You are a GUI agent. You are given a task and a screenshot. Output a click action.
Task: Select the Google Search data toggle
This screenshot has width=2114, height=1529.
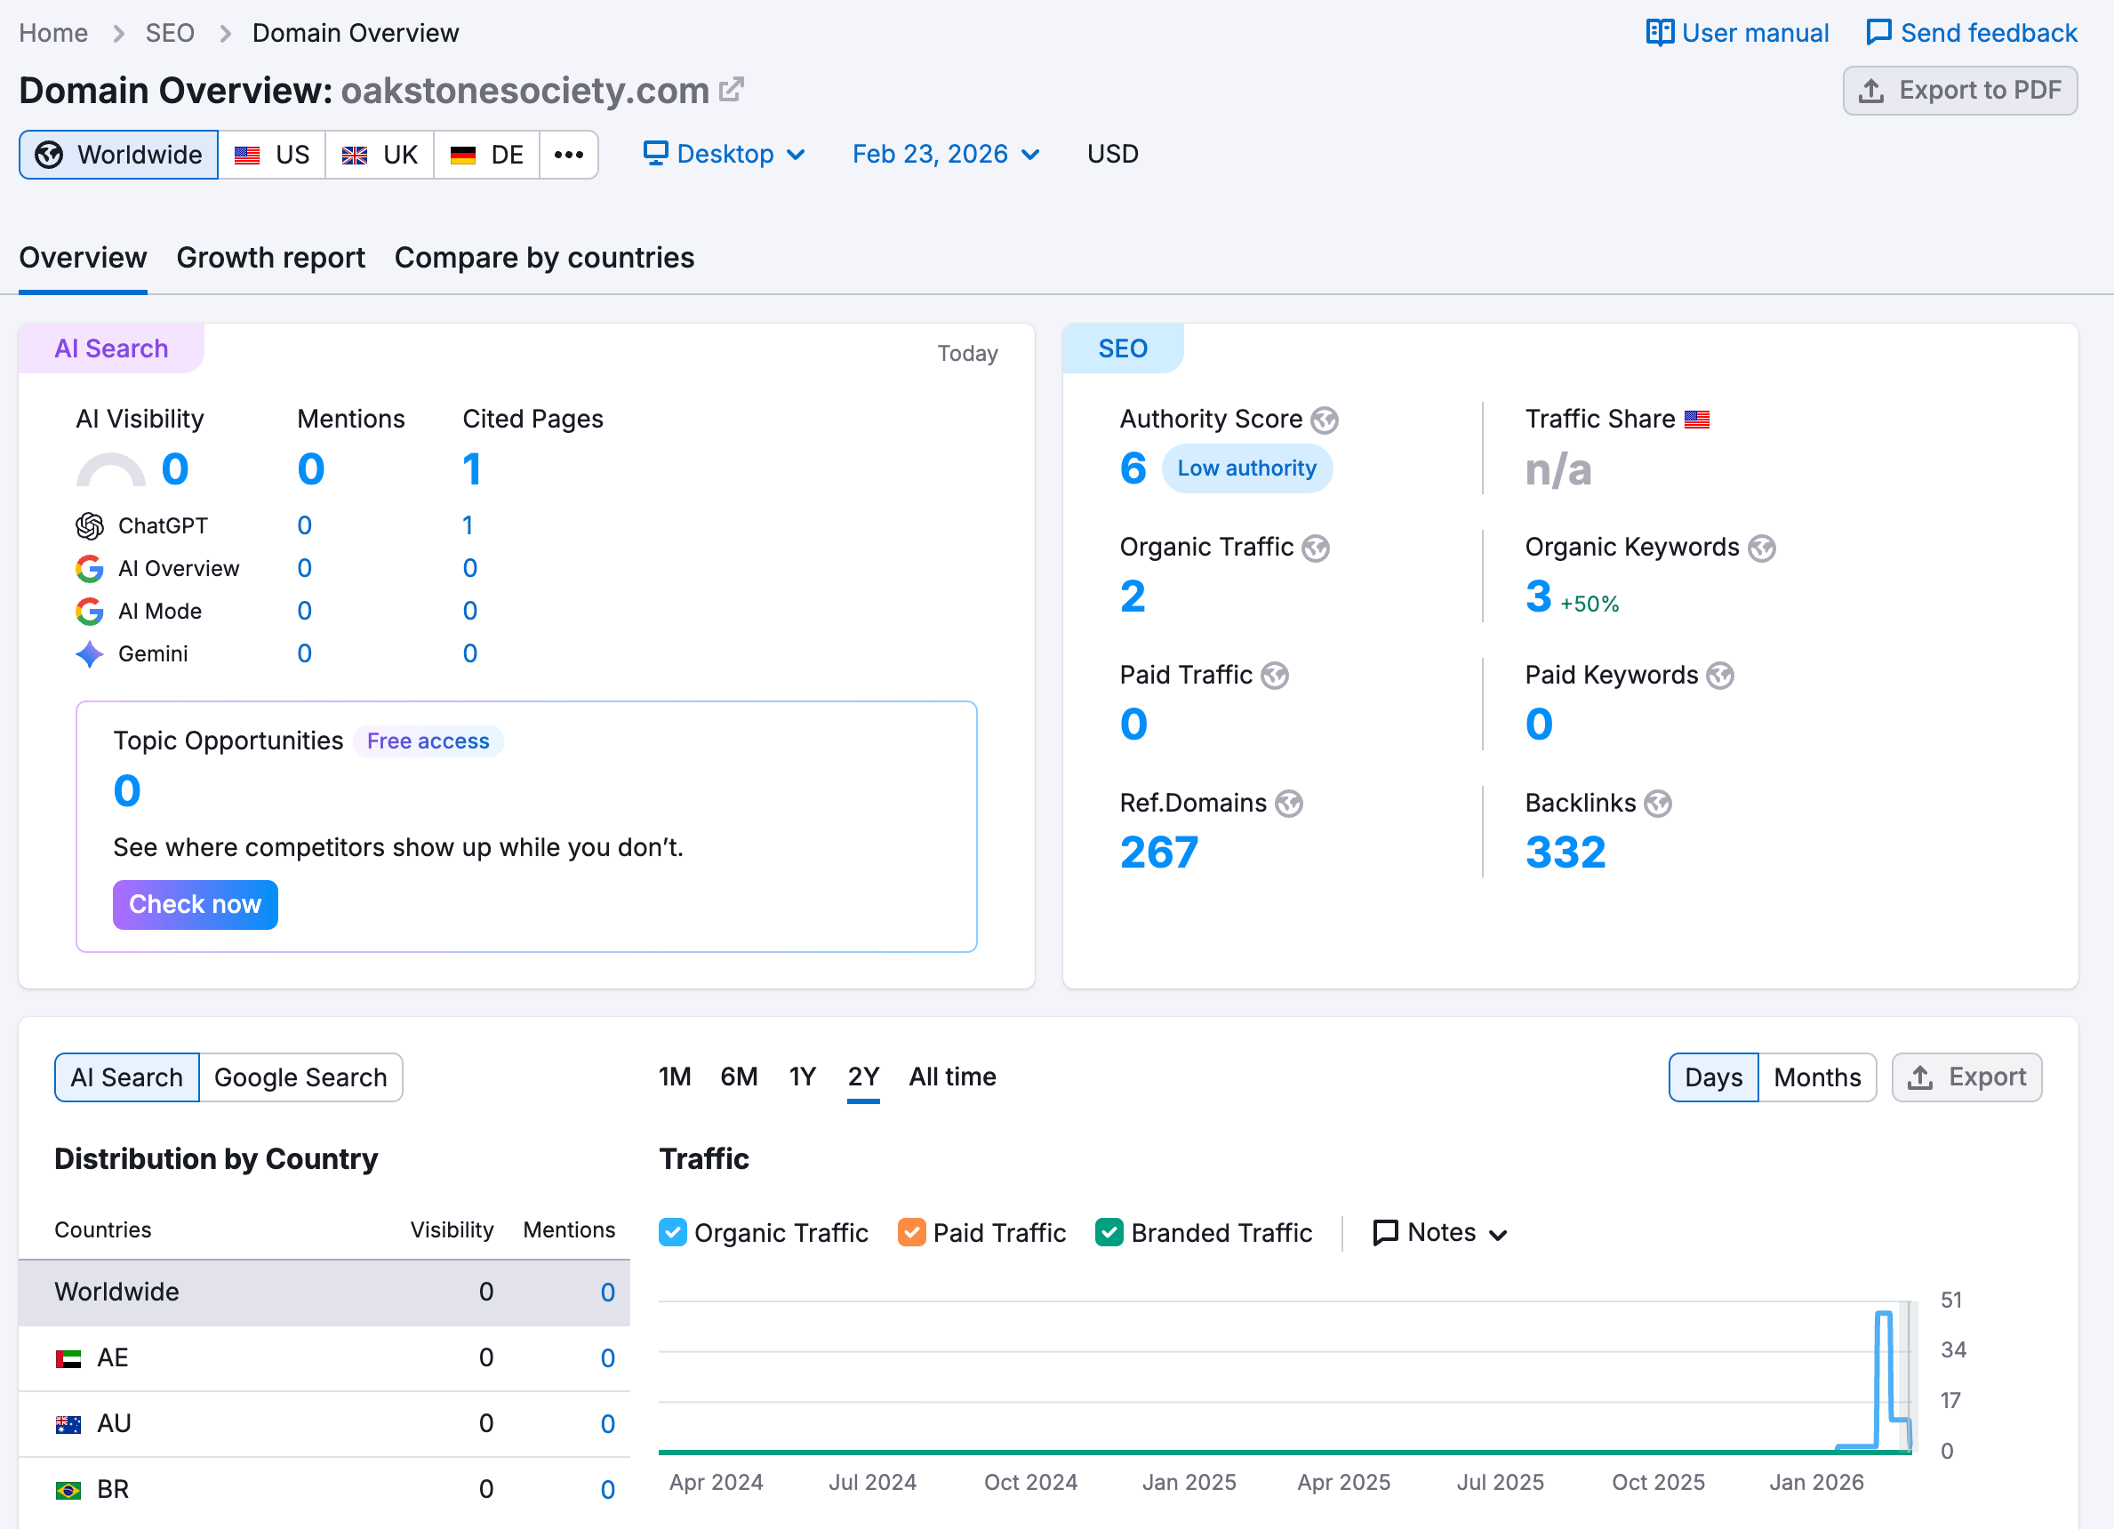pyautogui.click(x=300, y=1077)
